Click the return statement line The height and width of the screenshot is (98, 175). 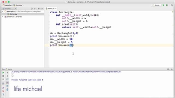[87, 27]
